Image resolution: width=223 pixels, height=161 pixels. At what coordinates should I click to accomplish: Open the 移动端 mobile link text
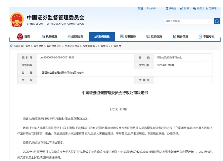(x=172, y=9)
